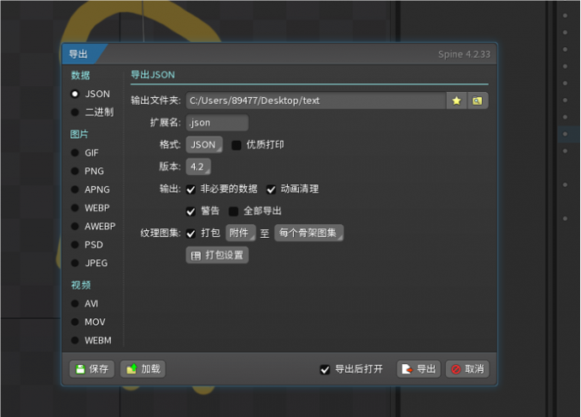Click the favorite folder star icon
Screen dimensions: 581x417
coord(456,101)
